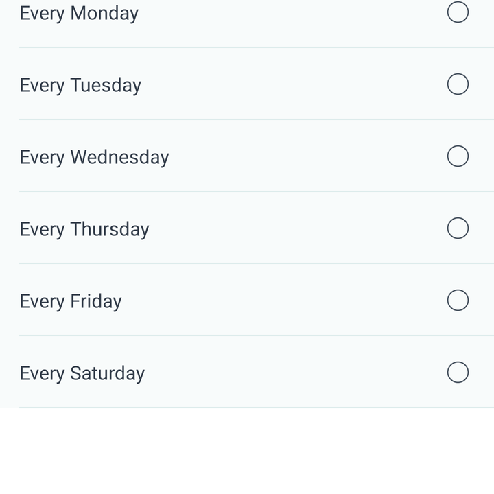Tap the "Every Tuesday" text label

click(80, 86)
